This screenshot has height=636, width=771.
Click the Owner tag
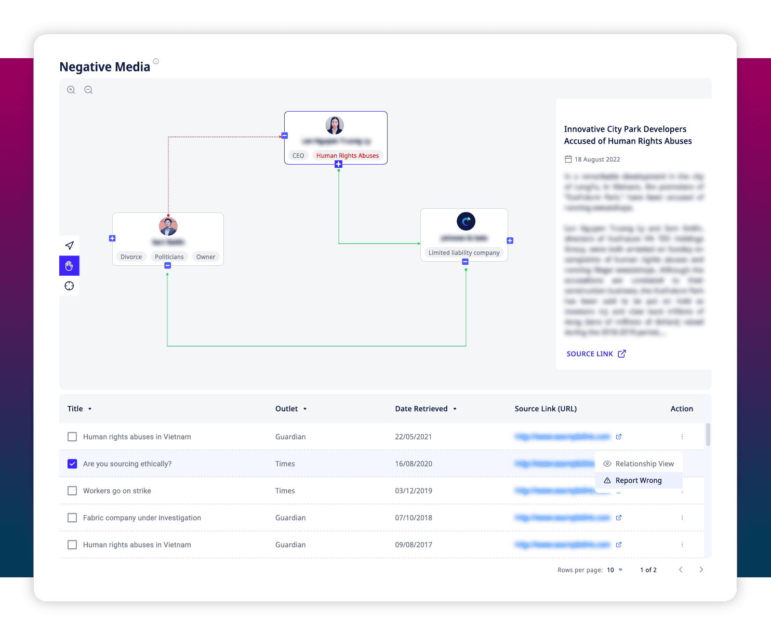pyautogui.click(x=206, y=257)
